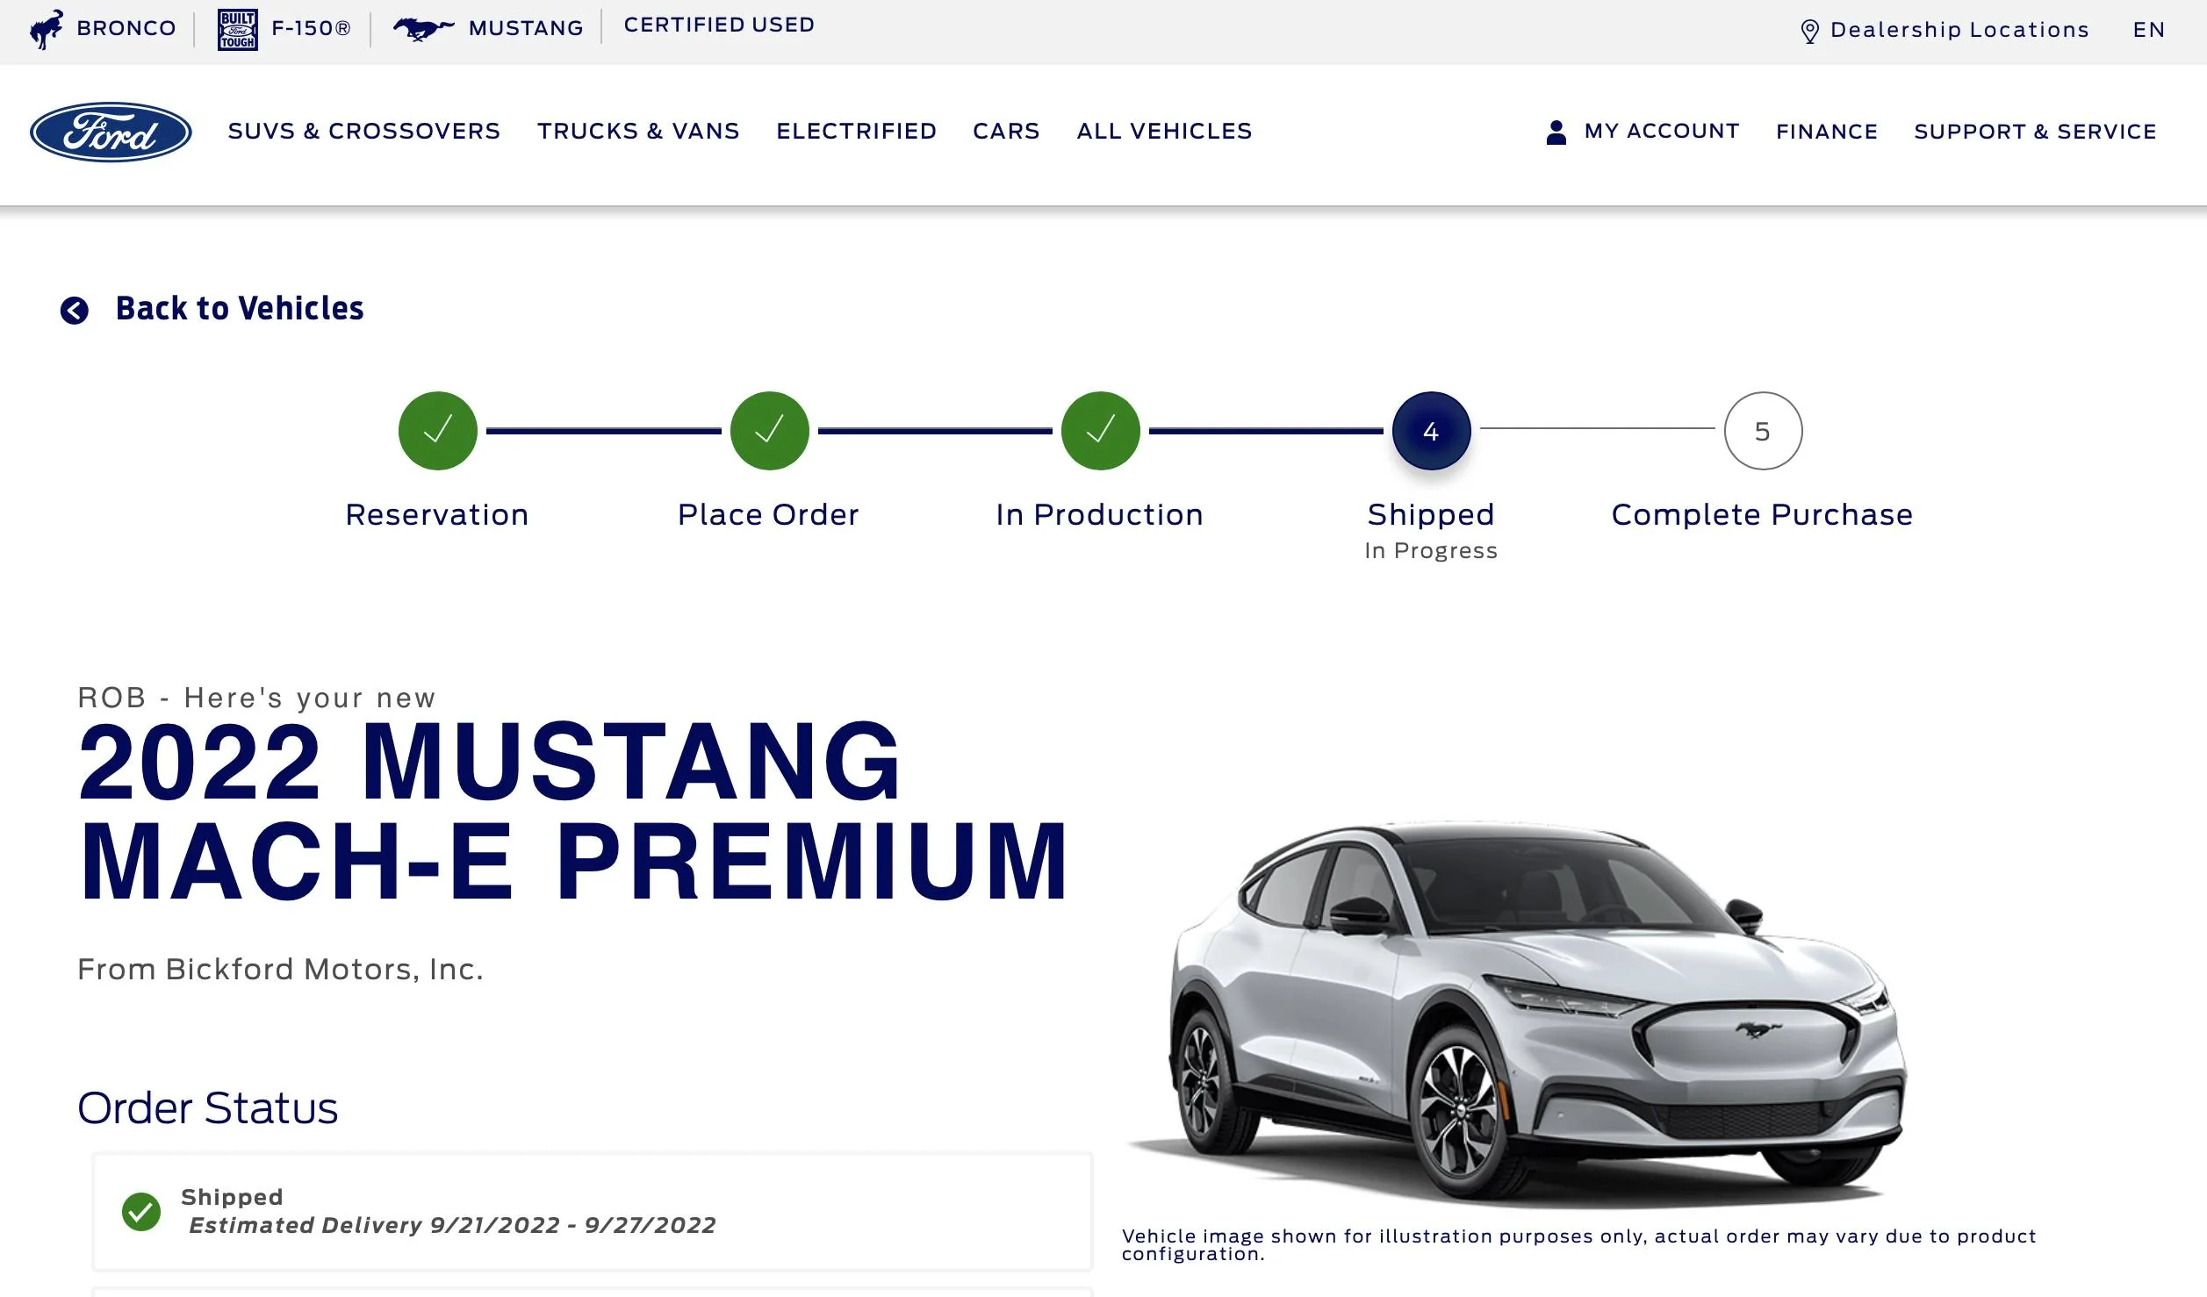Viewport: 2207px width, 1297px height.
Task: Select the Place Order step circle
Action: pos(769,431)
